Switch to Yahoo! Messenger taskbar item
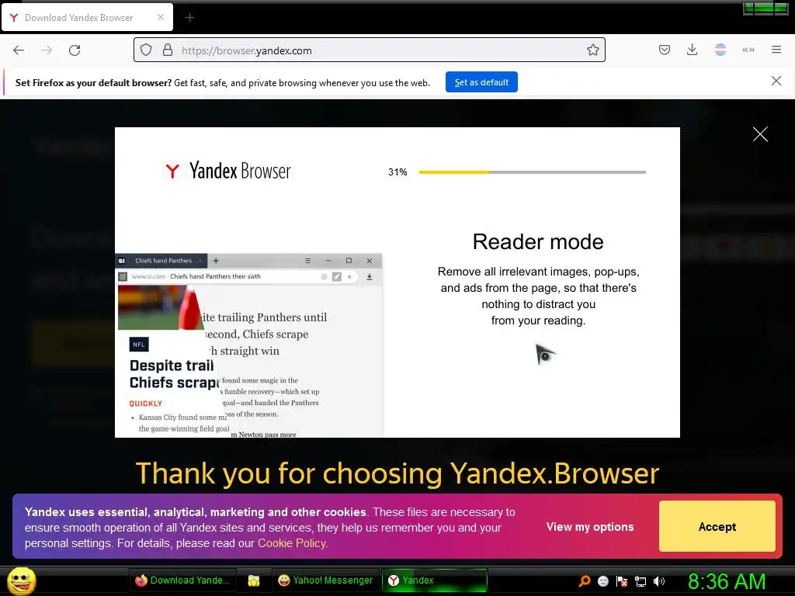The width and height of the screenshot is (795, 596). click(x=325, y=580)
